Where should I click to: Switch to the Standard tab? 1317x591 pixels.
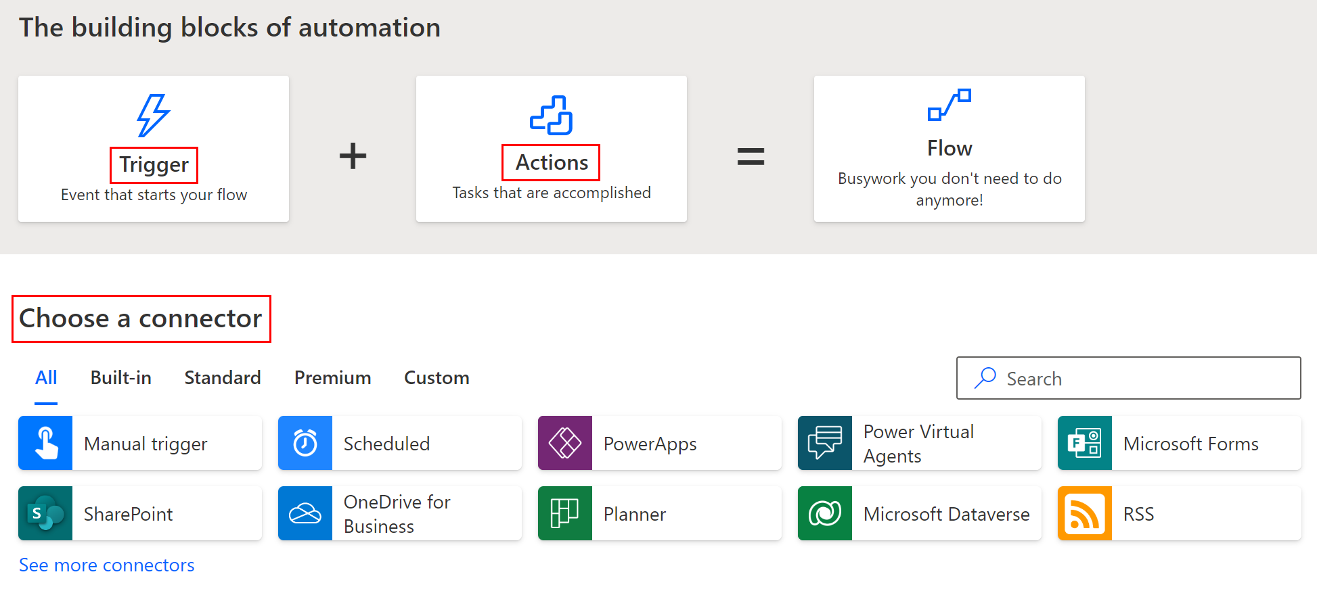(223, 377)
